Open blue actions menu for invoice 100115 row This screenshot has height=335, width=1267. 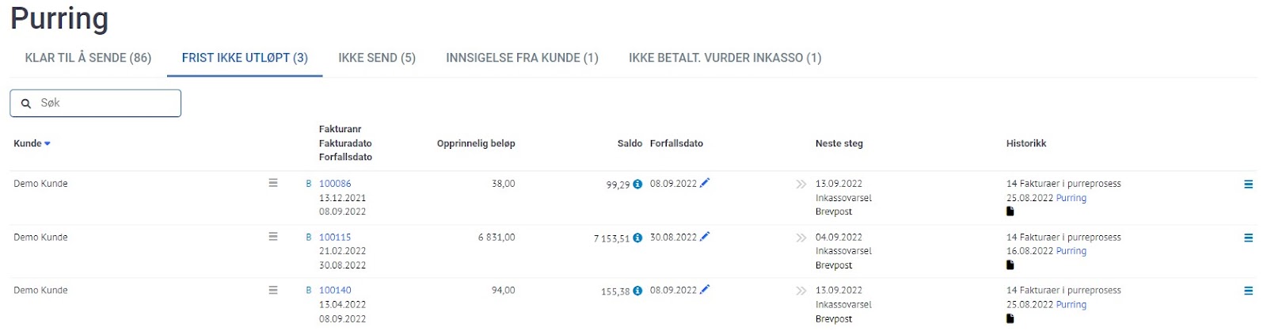click(1248, 238)
